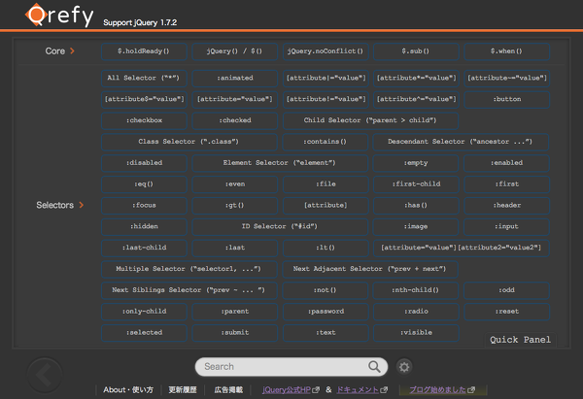Select the :lt() entry
The image size is (583, 399).
326,248
